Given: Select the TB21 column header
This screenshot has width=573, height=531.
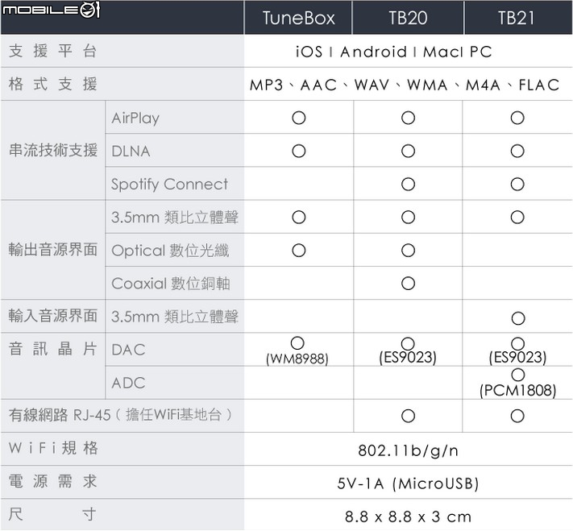Looking at the screenshot, I should coord(517,18).
